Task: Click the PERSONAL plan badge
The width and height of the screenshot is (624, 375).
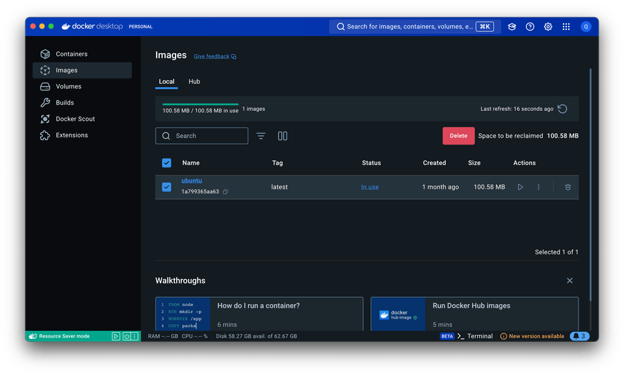Action: point(140,27)
